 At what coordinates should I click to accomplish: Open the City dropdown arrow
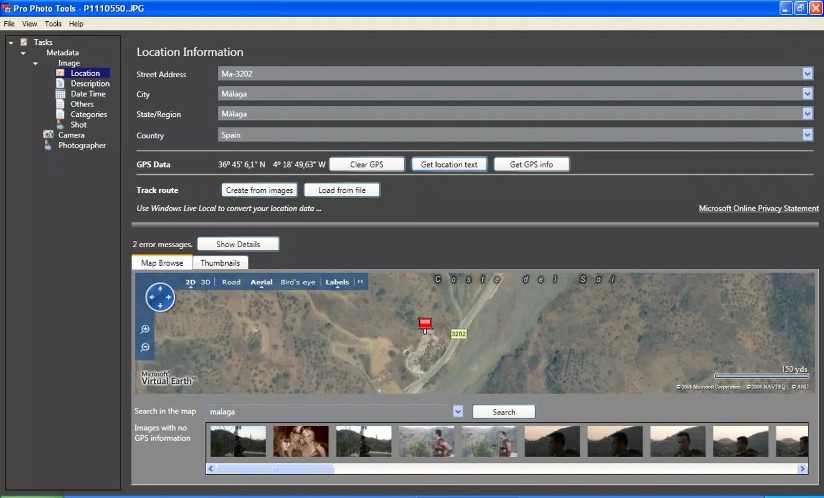point(808,94)
